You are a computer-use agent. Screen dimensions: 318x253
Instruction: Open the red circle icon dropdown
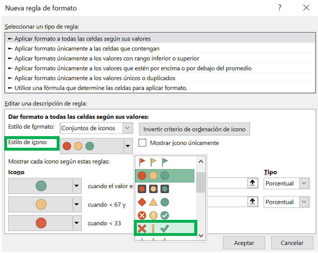[x=45, y=223]
